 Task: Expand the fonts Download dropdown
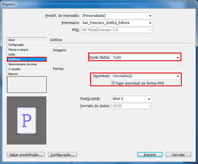pos(146,76)
